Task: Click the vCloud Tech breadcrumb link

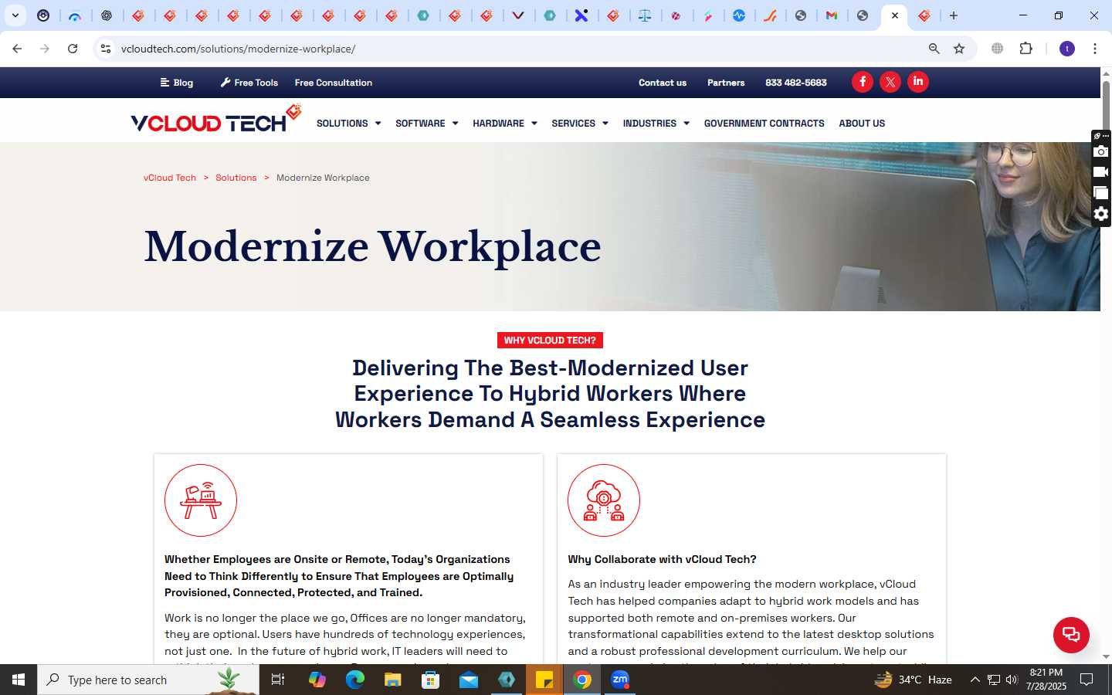Action: click(170, 178)
